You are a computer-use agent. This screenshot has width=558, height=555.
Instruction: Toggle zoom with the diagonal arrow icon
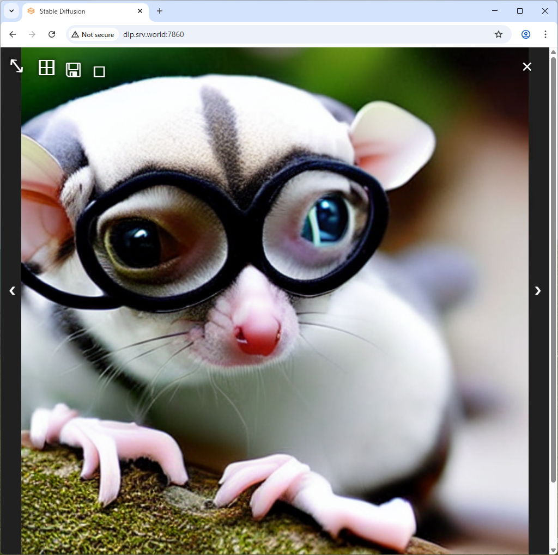click(16, 66)
